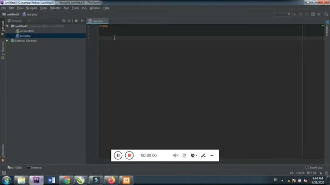Viewport: 330px width, 185px height.
Task: Open the TODO tool window
Action: click(x=15, y=168)
